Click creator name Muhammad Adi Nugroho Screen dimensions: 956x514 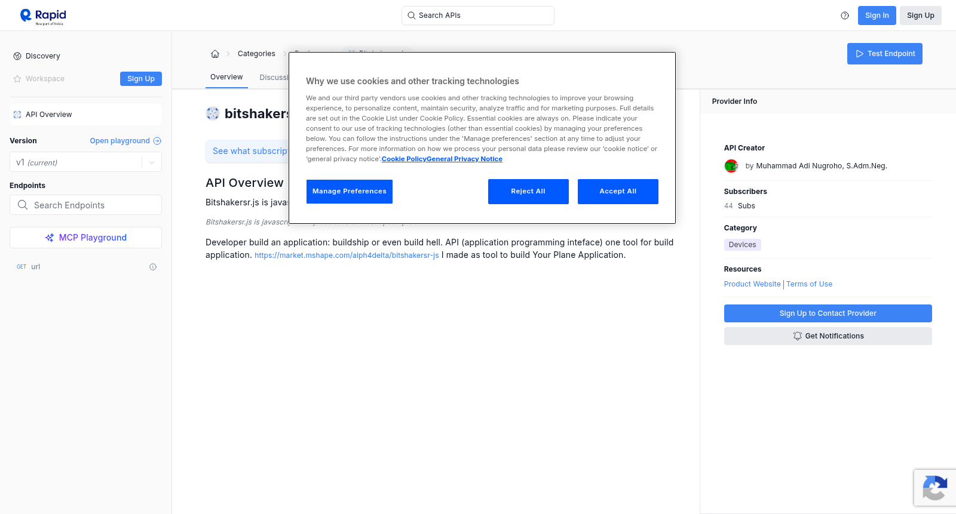(x=822, y=166)
